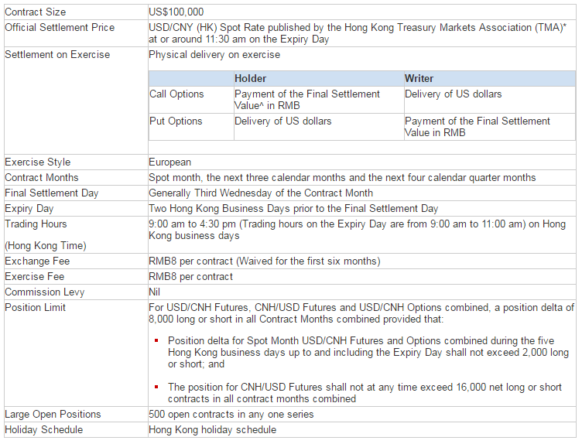Click the Holder column header
This screenshot has width=582, height=444.
pyautogui.click(x=250, y=79)
